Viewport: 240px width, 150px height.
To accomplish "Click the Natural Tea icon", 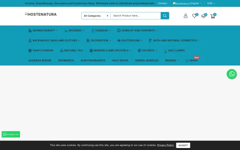I will coord(62,50).
